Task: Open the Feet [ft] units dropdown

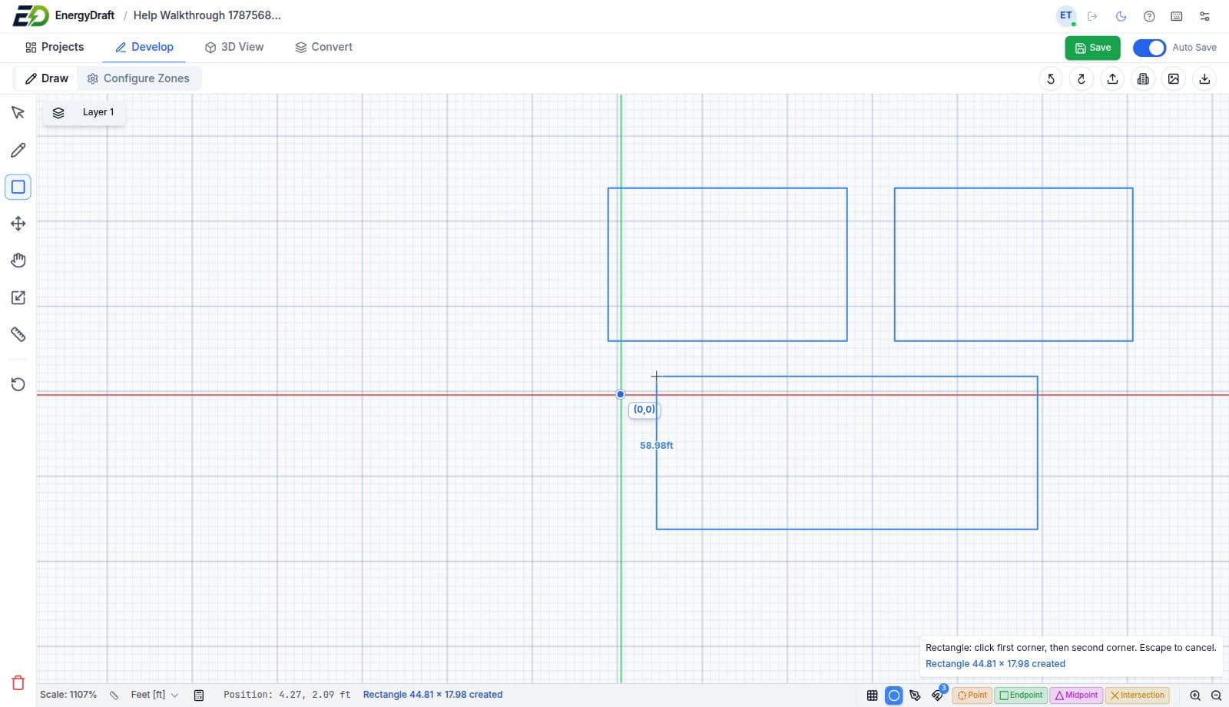Action: coord(154,695)
